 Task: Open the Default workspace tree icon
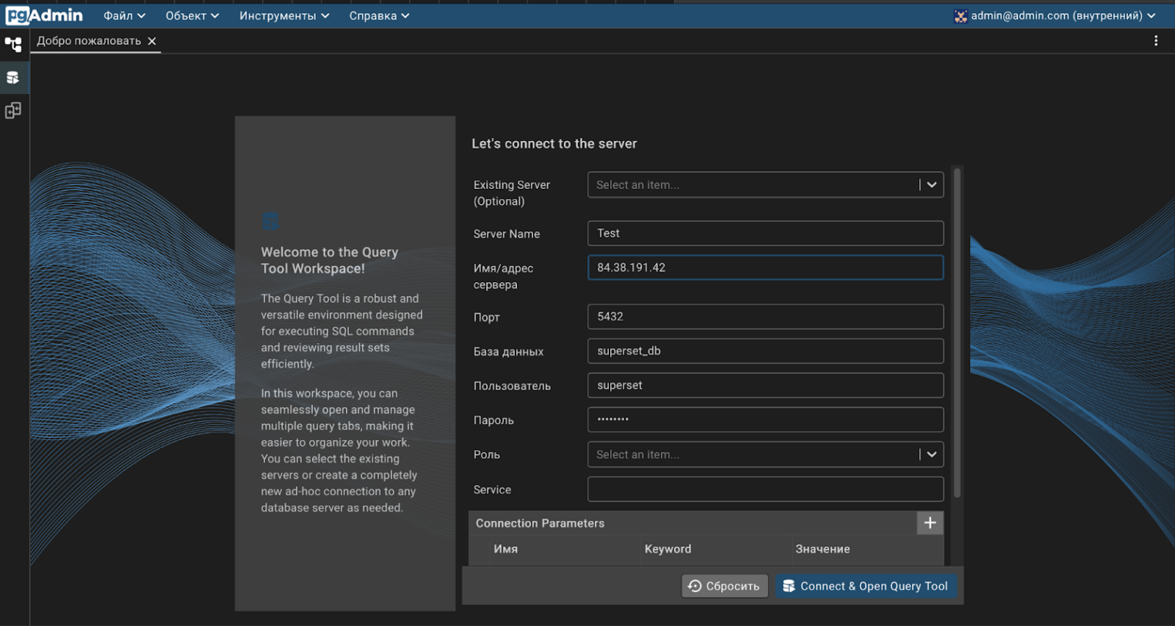[x=13, y=45]
